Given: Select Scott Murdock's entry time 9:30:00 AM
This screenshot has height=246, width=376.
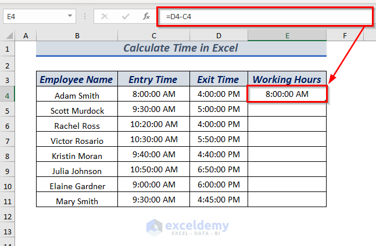Looking at the screenshot, I should tap(153, 109).
